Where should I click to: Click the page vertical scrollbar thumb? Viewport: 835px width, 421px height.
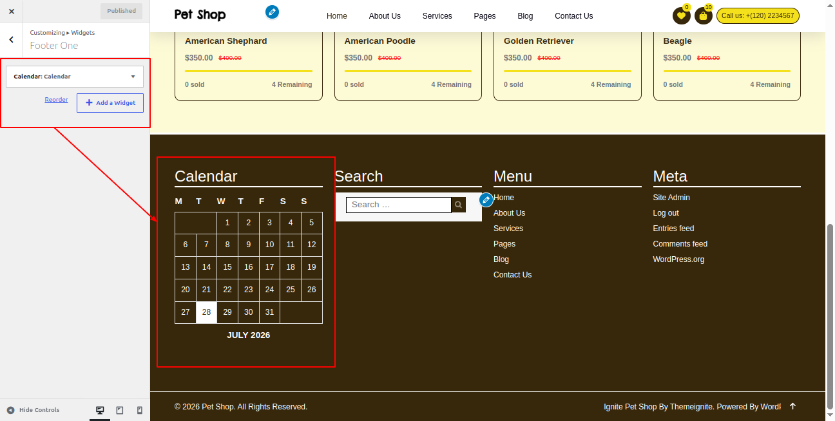point(830,317)
